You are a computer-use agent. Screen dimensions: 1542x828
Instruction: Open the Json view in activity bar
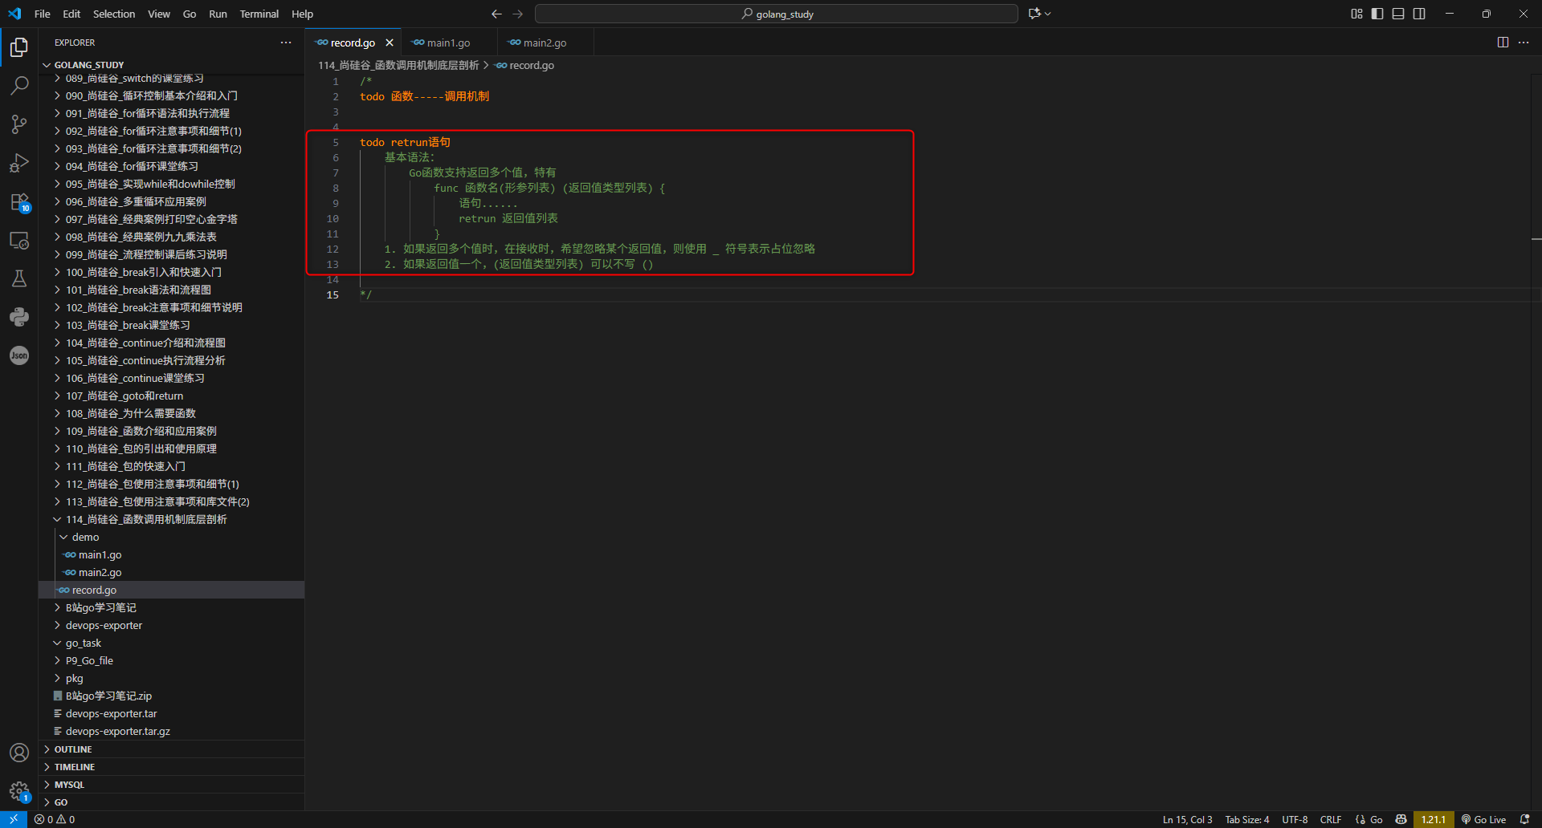pos(19,355)
